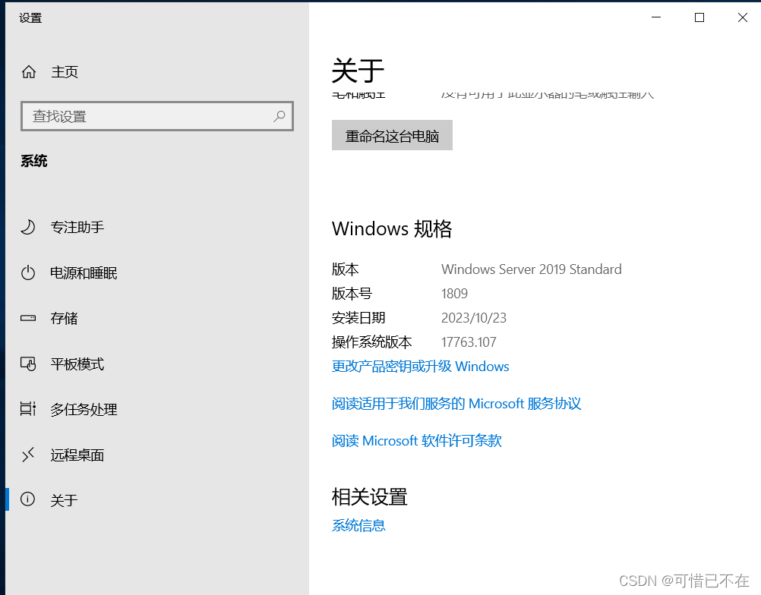Image resolution: width=761 pixels, height=595 pixels.
Task: Click the tablet mode icon
Action: (x=28, y=364)
